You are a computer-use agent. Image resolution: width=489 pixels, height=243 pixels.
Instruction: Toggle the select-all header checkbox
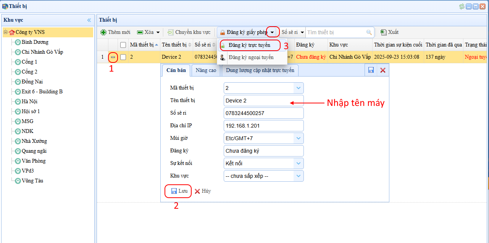[x=123, y=45]
